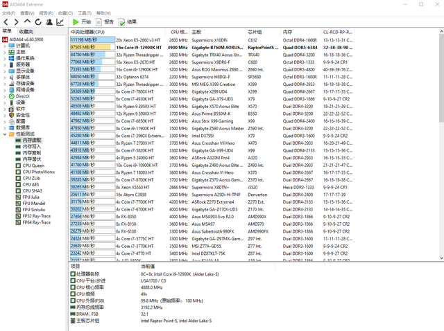Screen dimensions: 444x331
Task: Click the 结果 results toolbar button
Action: (128, 21)
